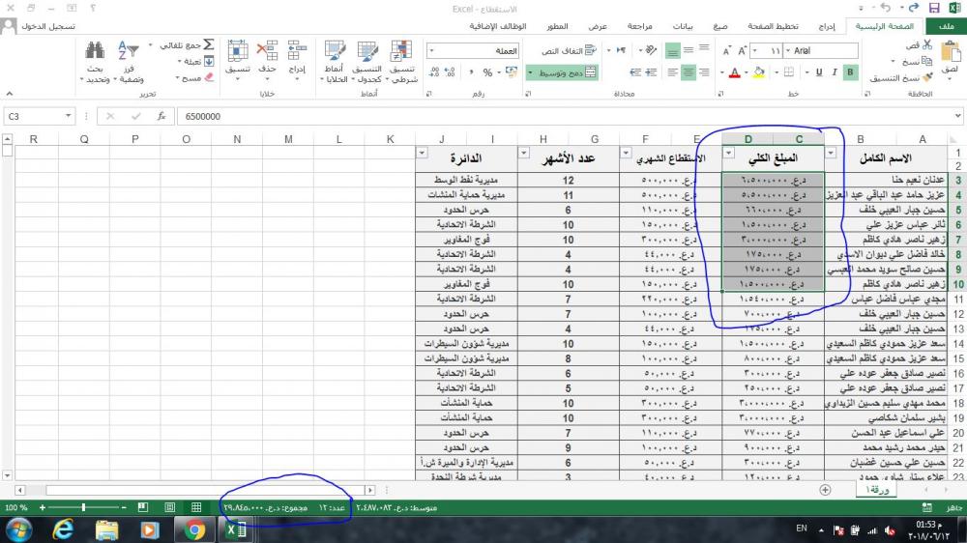Click Merge & Center (دمج وتوسيط) button
The width and height of the screenshot is (967, 543).
562,72
